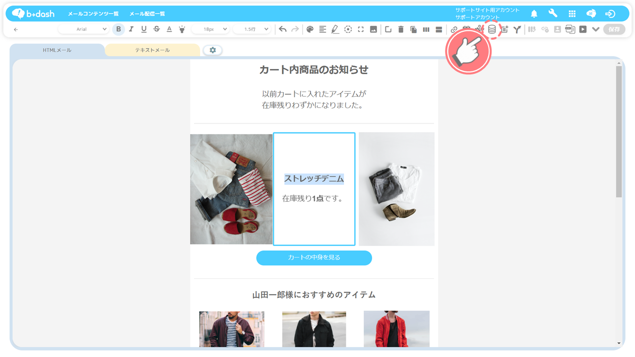Open the color palette tool
Screen dimensions: 635x357
point(310,29)
